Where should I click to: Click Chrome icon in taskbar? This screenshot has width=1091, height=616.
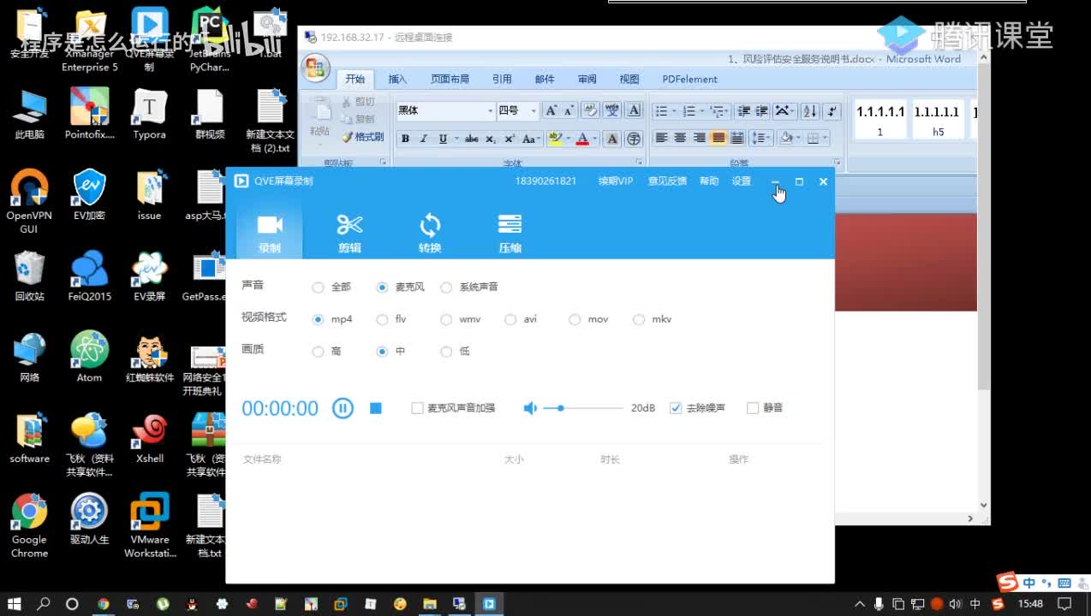click(x=104, y=603)
